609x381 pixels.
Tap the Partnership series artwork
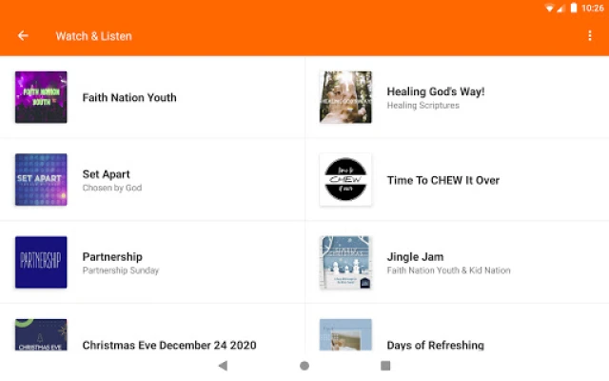click(41, 262)
